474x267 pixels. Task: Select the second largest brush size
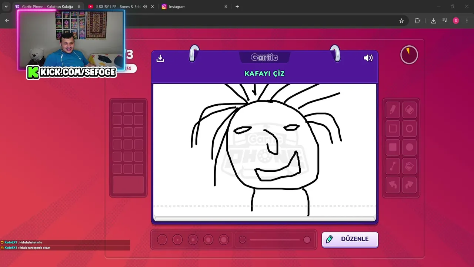tap(208, 240)
